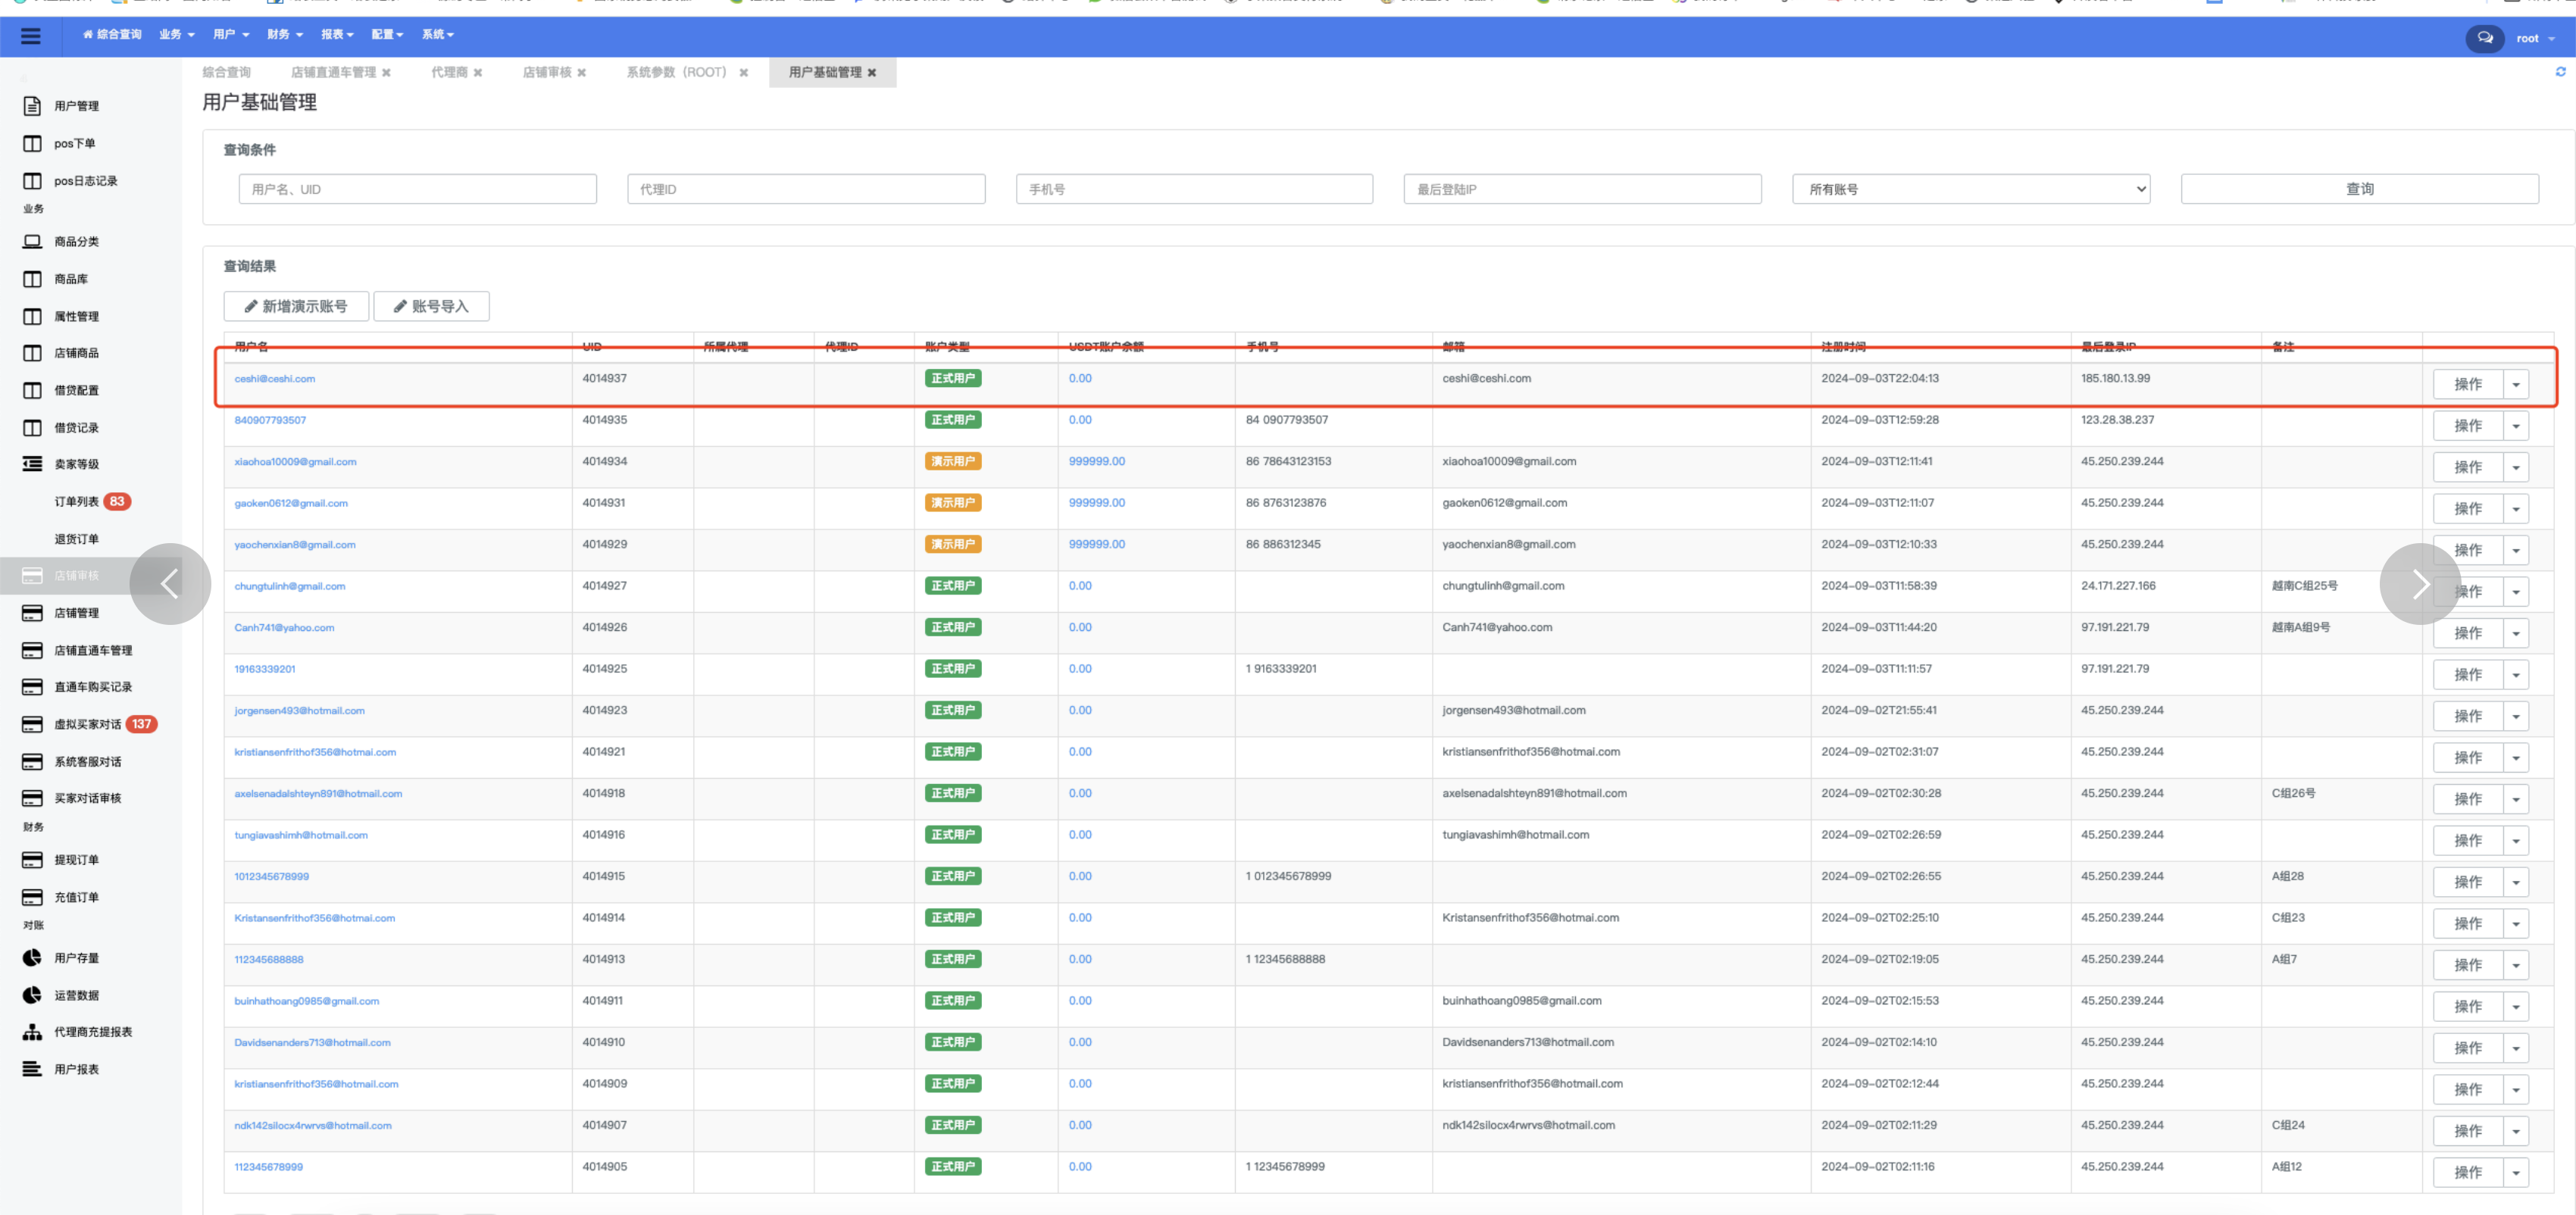
Task: Open 虚拟买家对话 card icon
Action: pos(32,724)
